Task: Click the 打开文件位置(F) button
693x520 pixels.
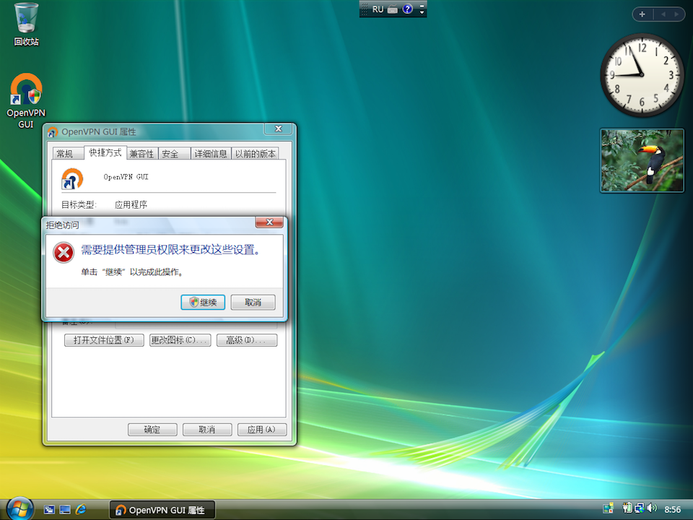Action: point(104,340)
